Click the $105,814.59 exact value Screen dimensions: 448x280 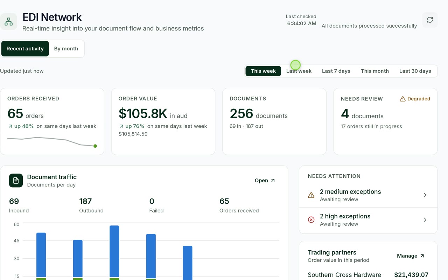click(133, 134)
